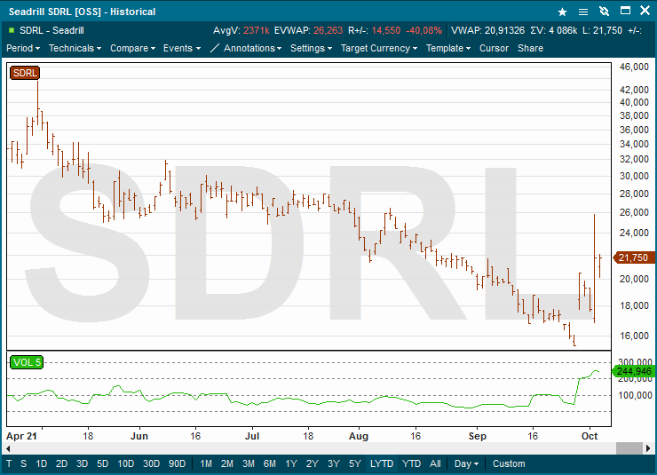
Task: Switch range to 1M
Action: pyautogui.click(x=206, y=463)
